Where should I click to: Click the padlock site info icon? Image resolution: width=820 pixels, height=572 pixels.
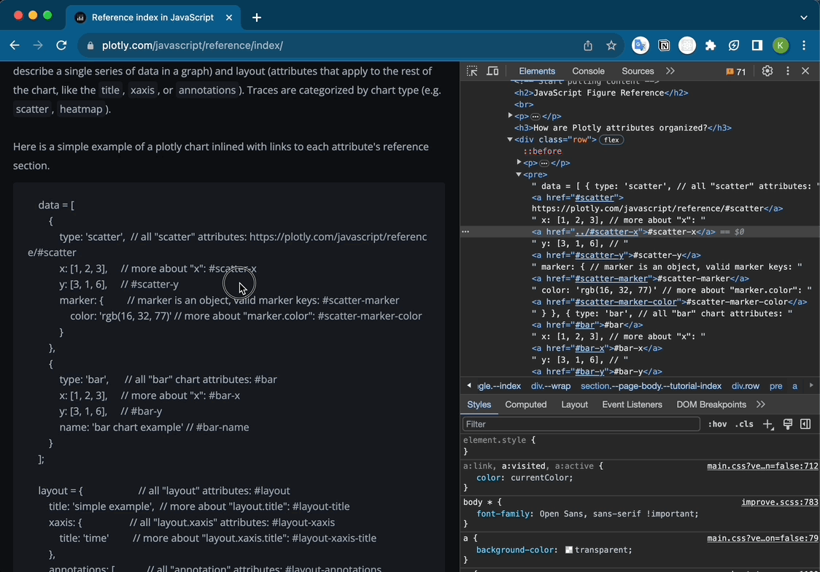point(90,46)
